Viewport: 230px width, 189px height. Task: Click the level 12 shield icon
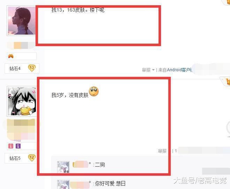pyautogui.click(x=32, y=158)
